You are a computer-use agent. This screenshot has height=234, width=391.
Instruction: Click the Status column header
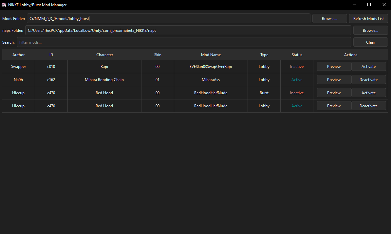tap(297, 54)
